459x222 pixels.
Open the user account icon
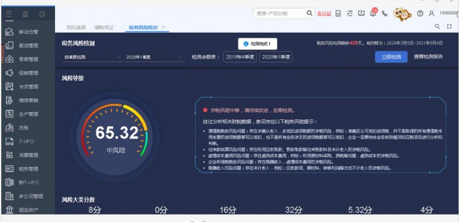click(431, 13)
